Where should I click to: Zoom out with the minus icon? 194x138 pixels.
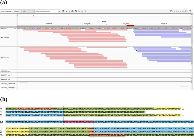pyautogui.click(x=171, y=11)
